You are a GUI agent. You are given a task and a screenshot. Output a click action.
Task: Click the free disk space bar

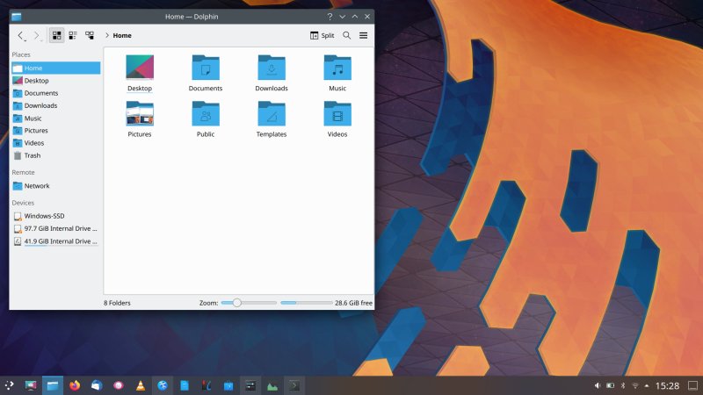coord(306,303)
